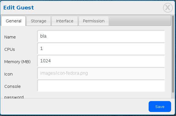Click empty tab strip right of Permission
The height and width of the screenshot is (116, 176).
coord(138,21)
